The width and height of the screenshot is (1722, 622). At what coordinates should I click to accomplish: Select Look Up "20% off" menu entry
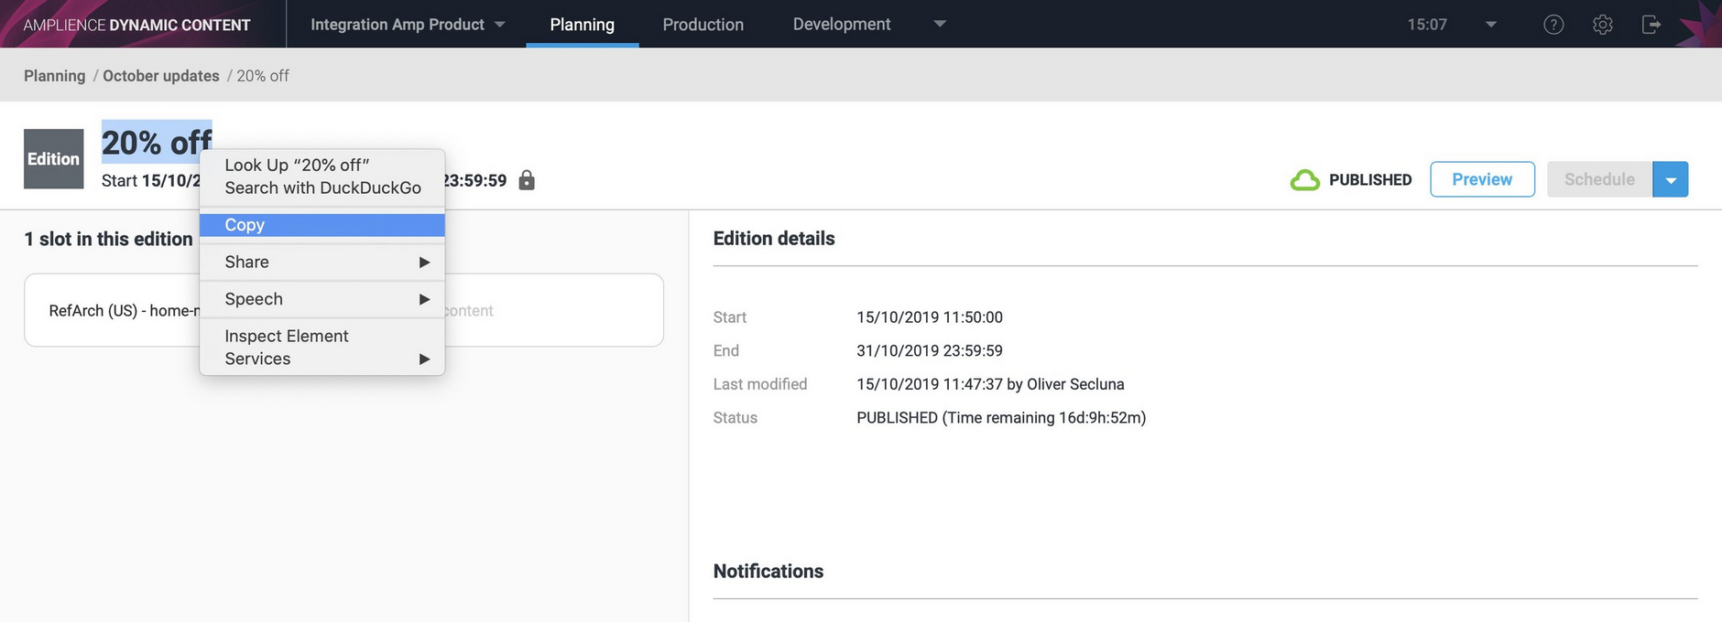322,165
